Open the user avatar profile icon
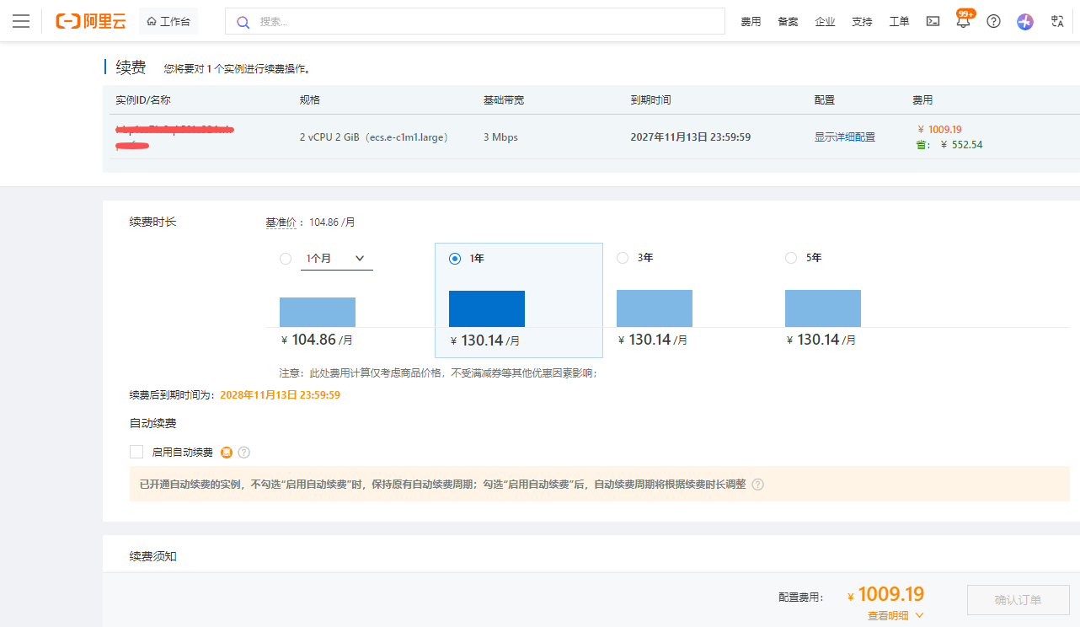The image size is (1080, 627). coord(1024,21)
